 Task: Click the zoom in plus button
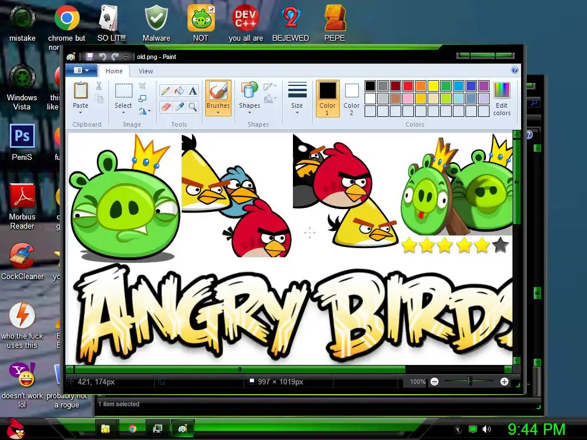pyautogui.click(x=504, y=382)
